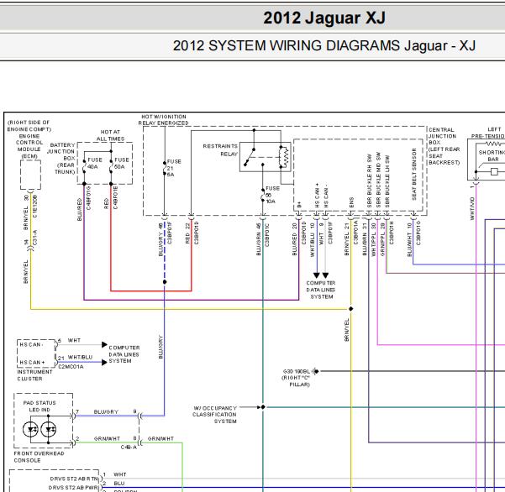This screenshot has width=505, height=492.
Task: Select the "GRN/PPL 29" wire label
Action: (x=382, y=240)
